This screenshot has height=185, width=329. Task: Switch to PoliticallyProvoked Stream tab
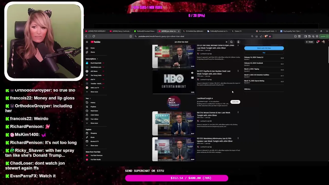coord(144,31)
